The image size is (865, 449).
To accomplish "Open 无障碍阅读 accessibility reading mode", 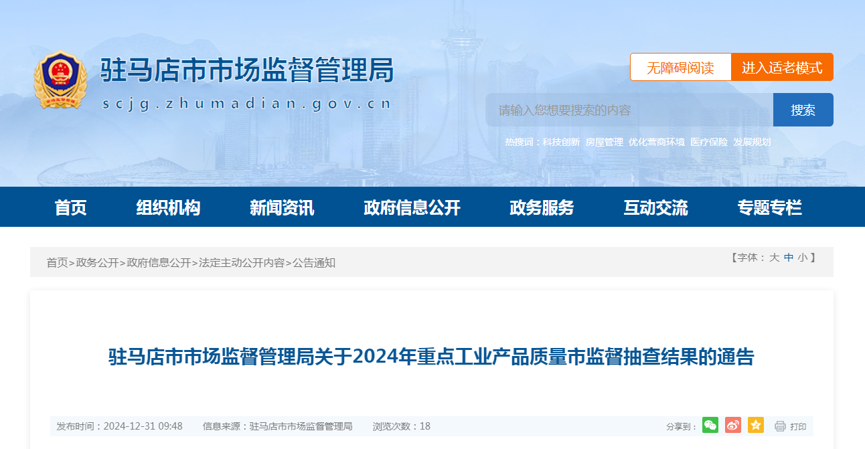I will [x=680, y=67].
